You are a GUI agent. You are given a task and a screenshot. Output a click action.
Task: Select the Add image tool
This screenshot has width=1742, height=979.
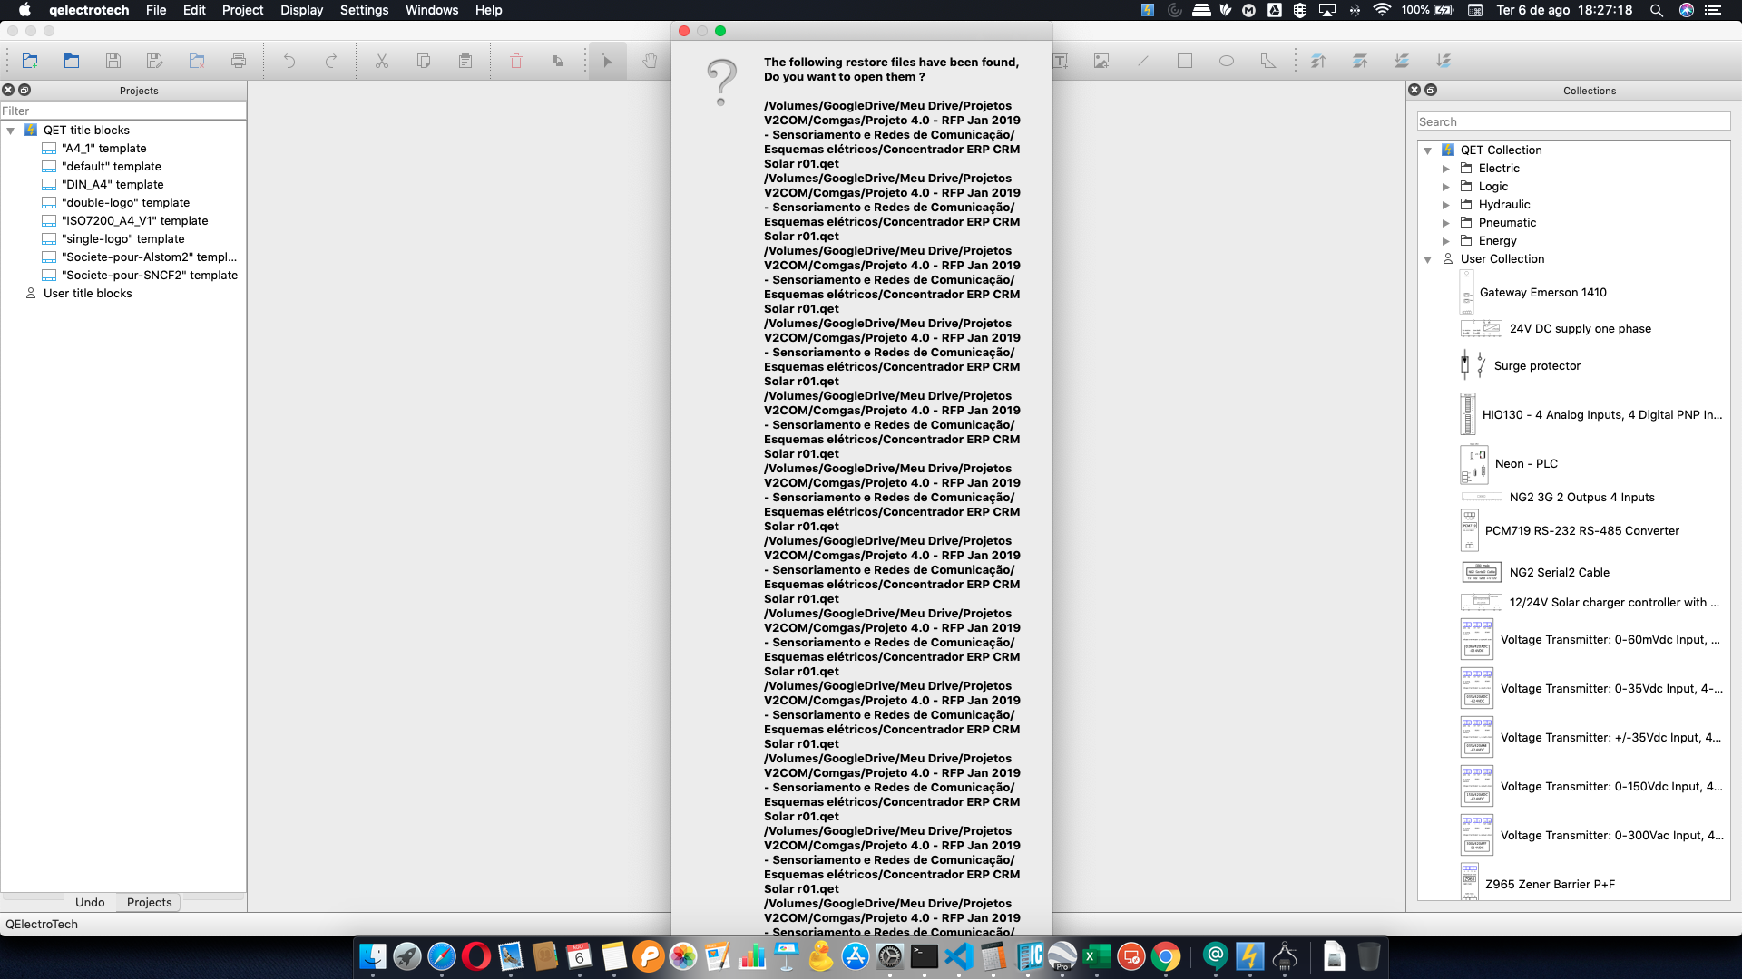click(1101, 61)
